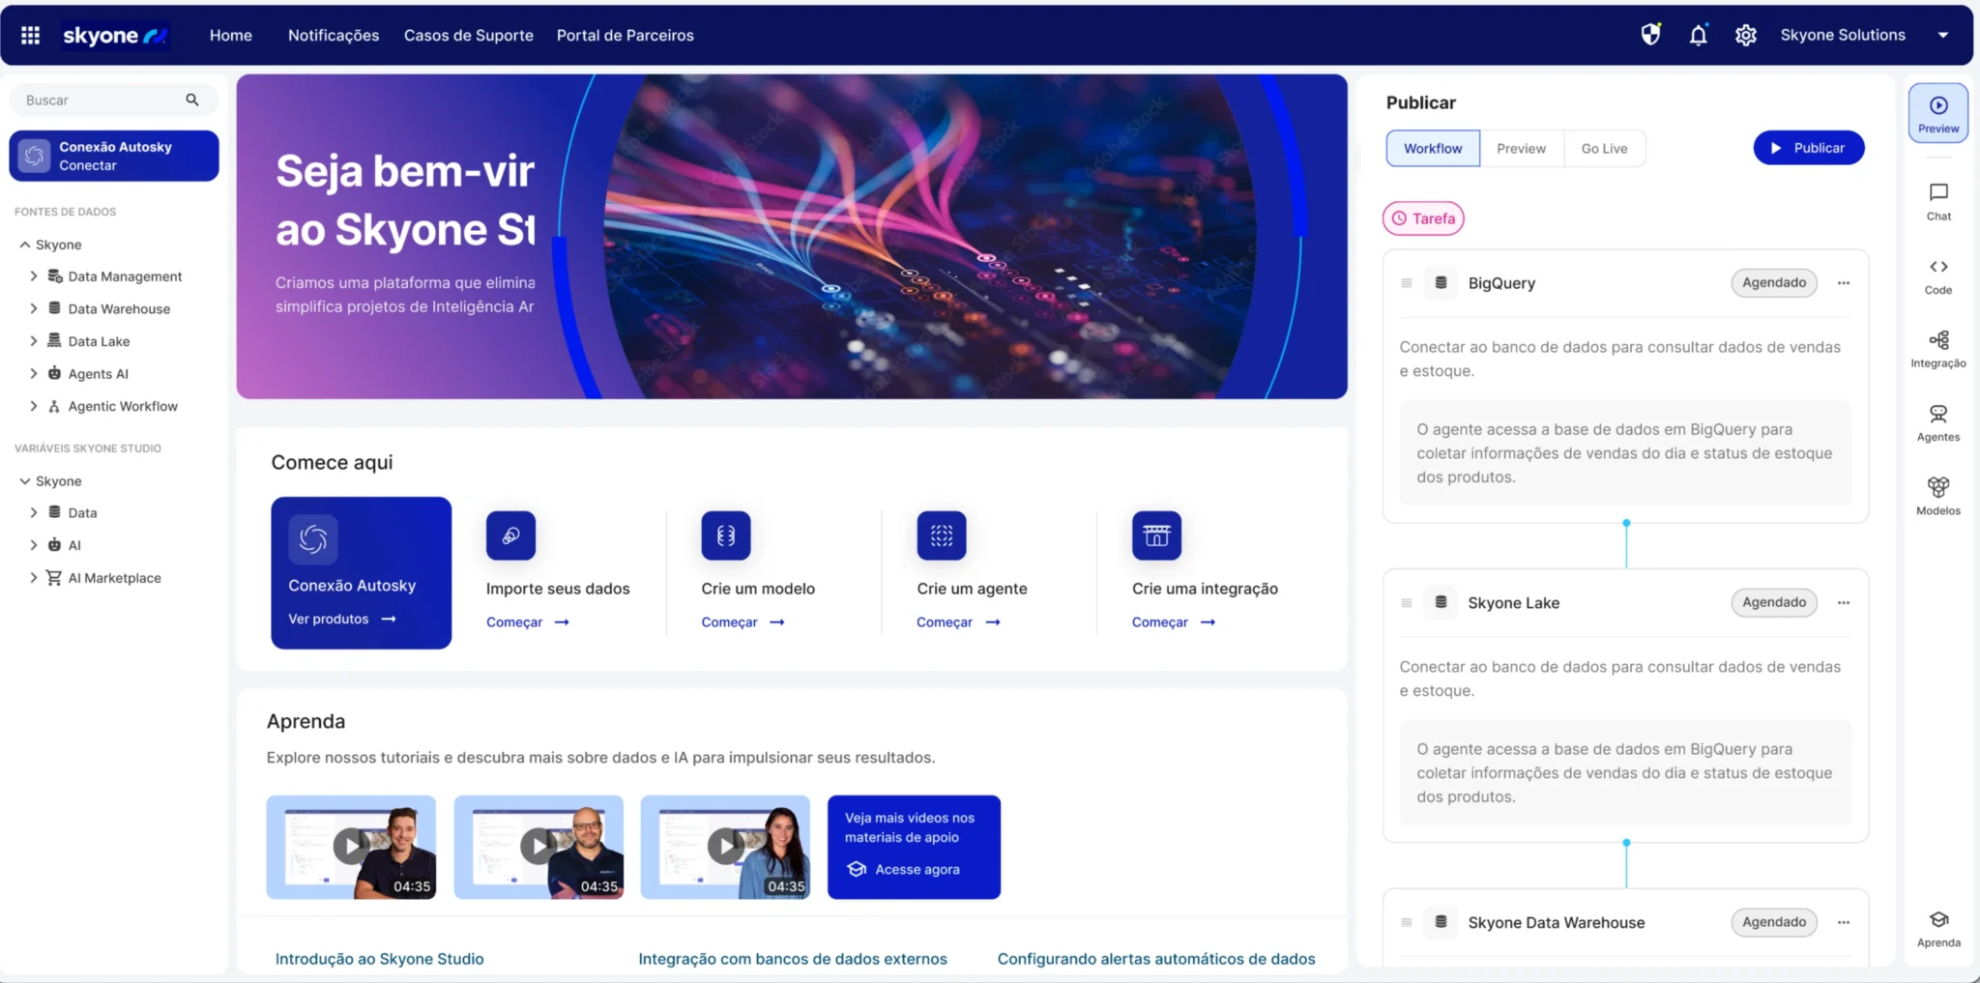
Task: Click Começar under Crie um modelo
Action: [742, 622]
